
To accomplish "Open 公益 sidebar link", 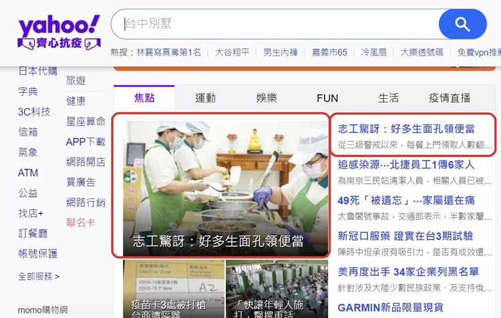I will (x=28, y=193).
